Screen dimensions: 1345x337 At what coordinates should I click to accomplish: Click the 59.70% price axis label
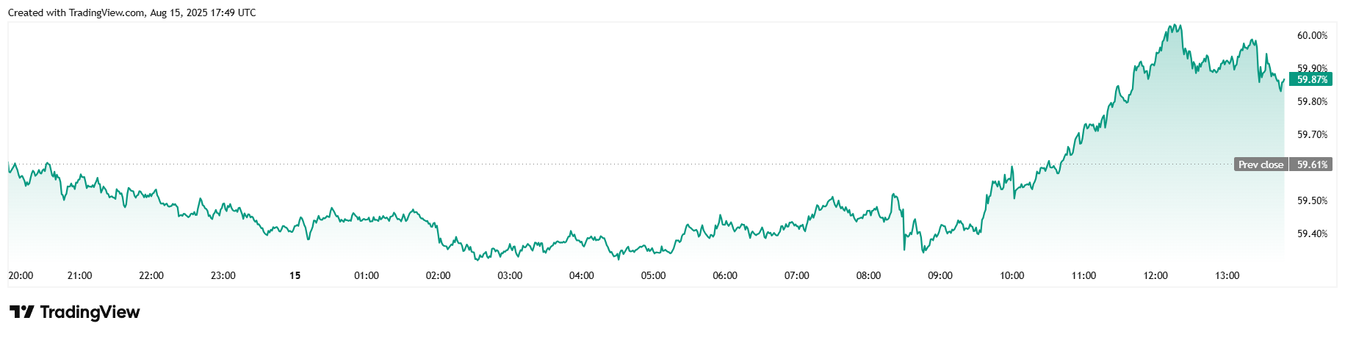click(x=1312, y=134)
